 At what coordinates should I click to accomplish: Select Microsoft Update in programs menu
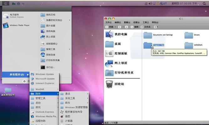[x=44, y=79]
